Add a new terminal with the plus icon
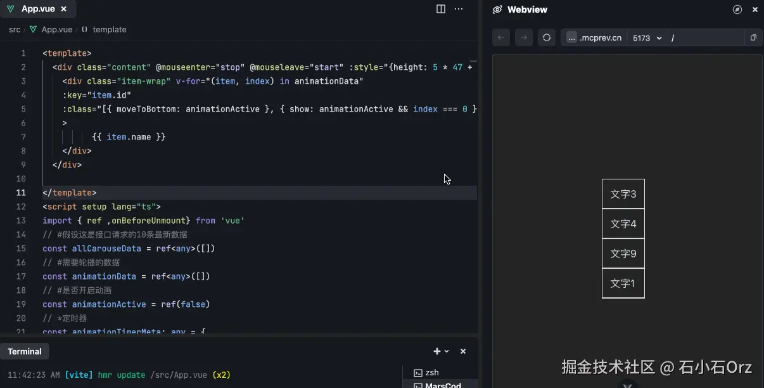This screenshot has height=388, width=764. click(436, 351)
